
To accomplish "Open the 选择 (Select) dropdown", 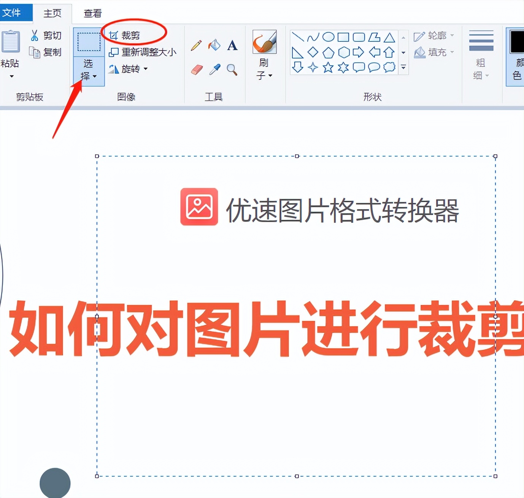I will tap(88, 71).
